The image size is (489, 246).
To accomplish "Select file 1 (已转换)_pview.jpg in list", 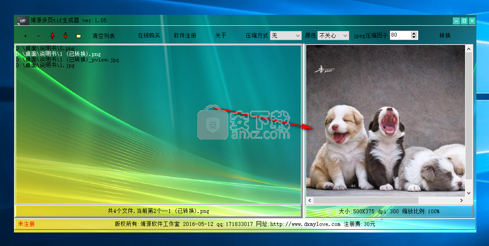I will [67, 60].
